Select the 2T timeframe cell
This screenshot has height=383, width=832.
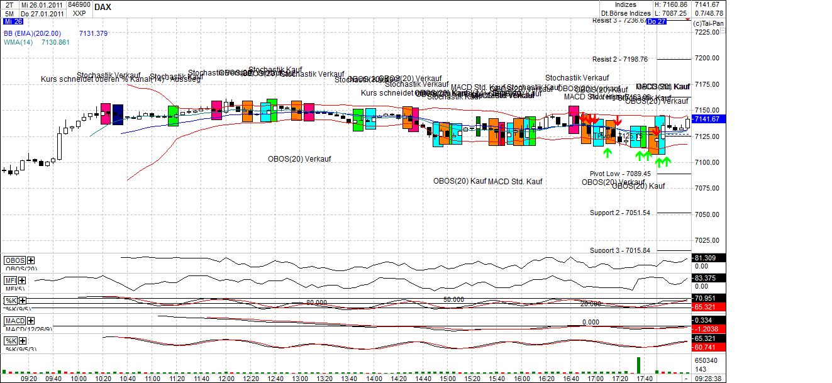(x=9, y=5)
